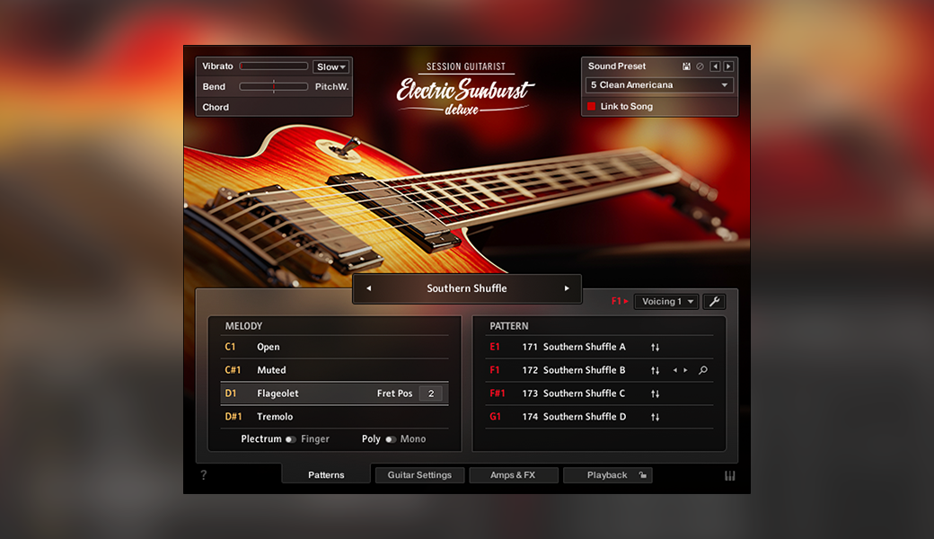Open the help question mark

tap(204, 474)
